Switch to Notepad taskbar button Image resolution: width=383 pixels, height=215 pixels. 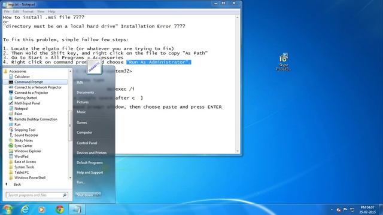coord(77,210)
